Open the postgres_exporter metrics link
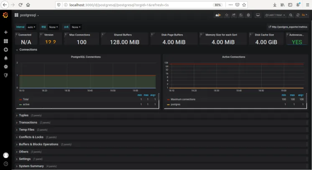Image resolution: width=312 pixels, height=170 pixels. [288, 27]
